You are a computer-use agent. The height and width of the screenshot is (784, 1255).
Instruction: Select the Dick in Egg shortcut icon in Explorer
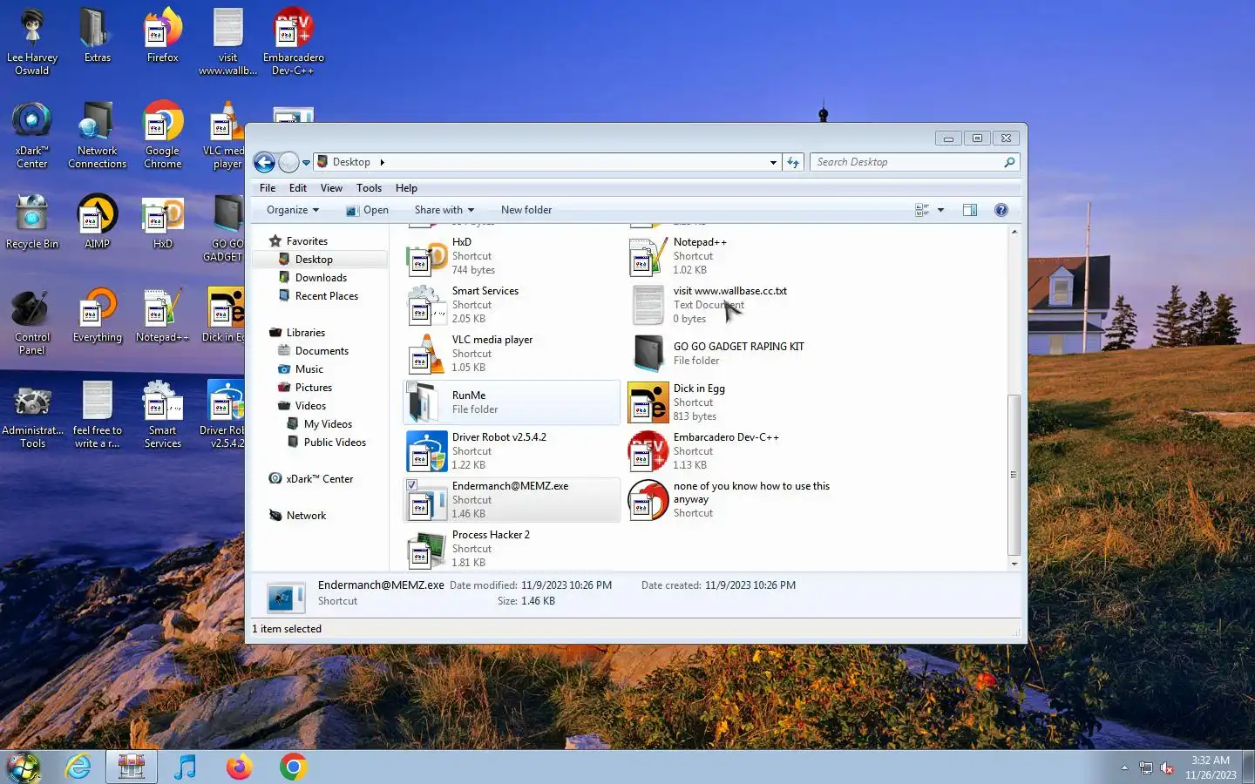648,402
